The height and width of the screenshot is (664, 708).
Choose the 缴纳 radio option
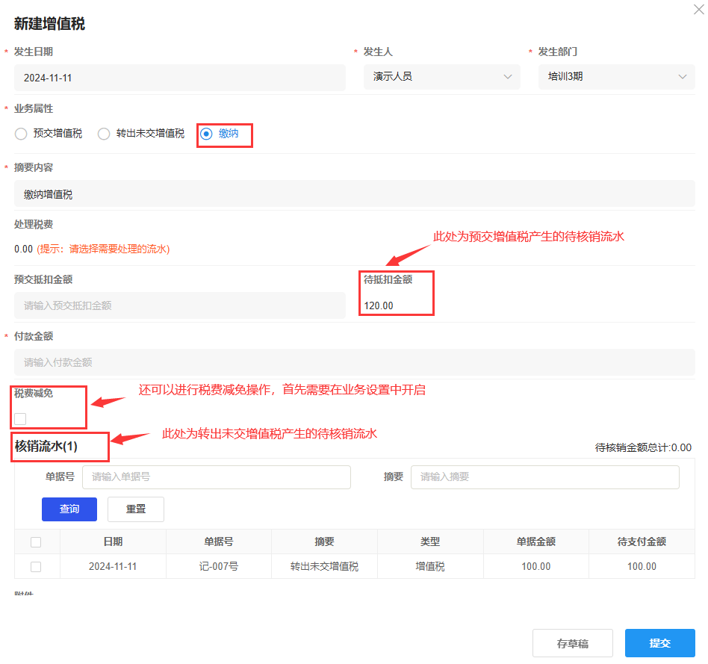207,134
